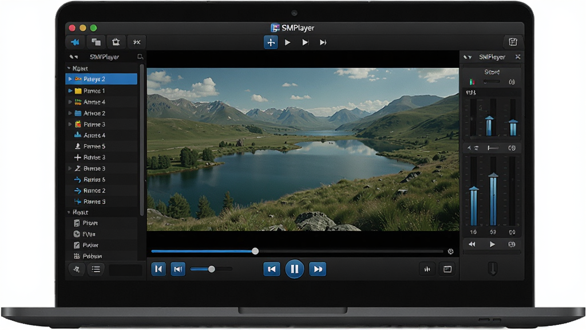The height and width of the screenshot is (330, 586).
Task: Close the right mixer panel with its X icon
Action: [517, 57]
